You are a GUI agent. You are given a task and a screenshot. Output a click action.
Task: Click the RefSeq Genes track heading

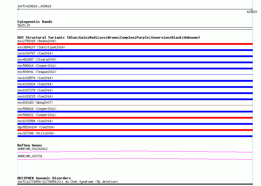click(30, 145)
